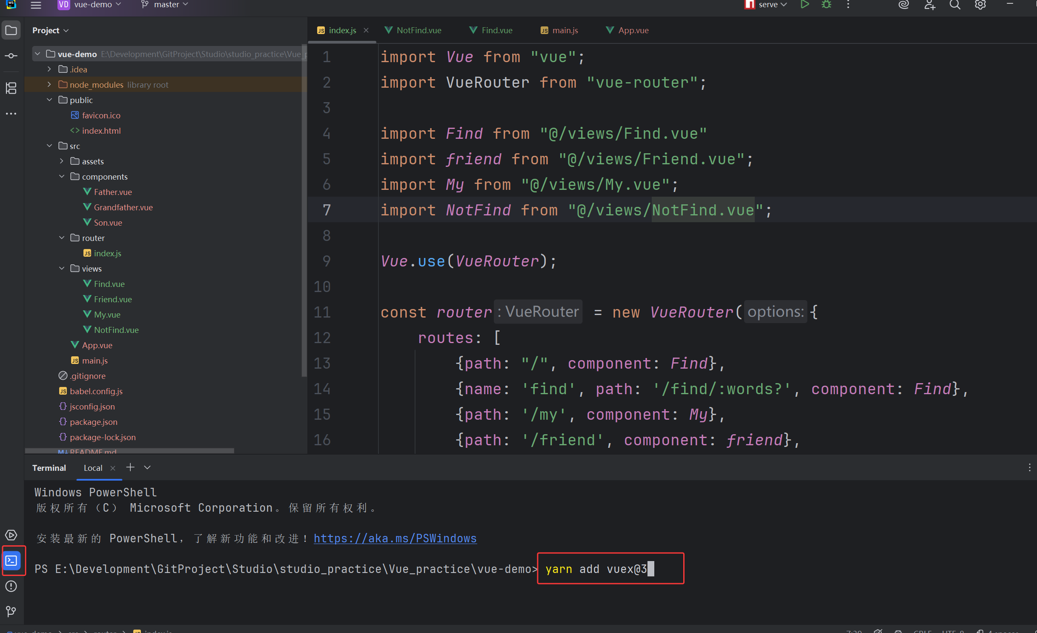The width and height of the screenshot is (1037, 633).
Task: Open the aka.ms/PSWindows link
Action: click(x=395, y=538)
